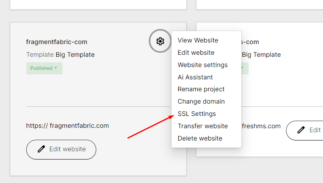Open SSL Settings menu item
The width and height of the screenshot is (323, 183).
pos(197,114)
